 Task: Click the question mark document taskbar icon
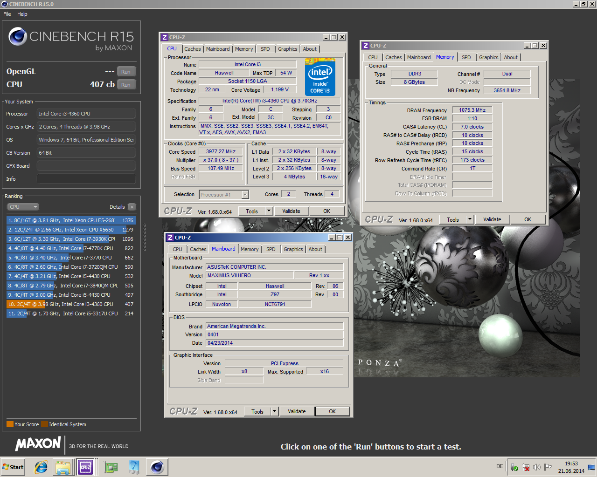pyautogui.click(x=134, y=467)
